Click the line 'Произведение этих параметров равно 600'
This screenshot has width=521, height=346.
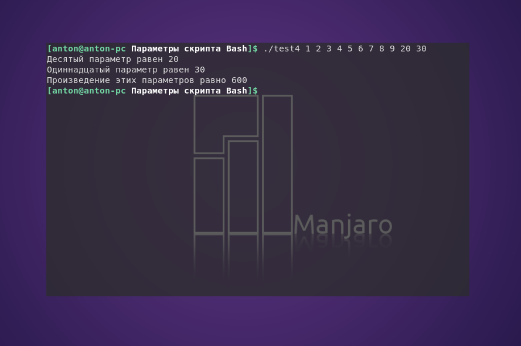(x=147, y=81)
